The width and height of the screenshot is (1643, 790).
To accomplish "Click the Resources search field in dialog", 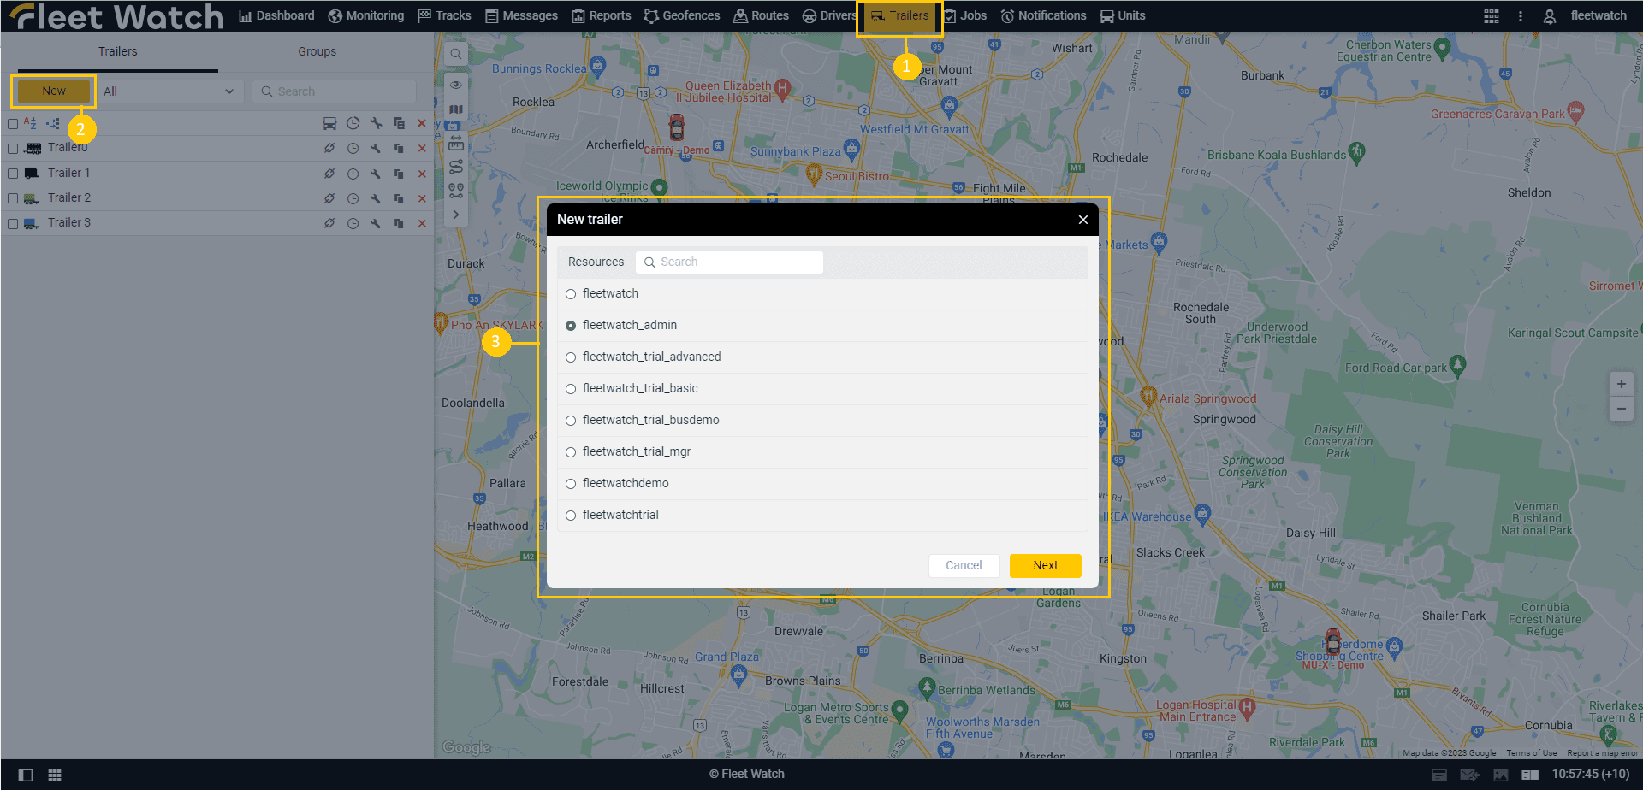I will coord(732,262).
